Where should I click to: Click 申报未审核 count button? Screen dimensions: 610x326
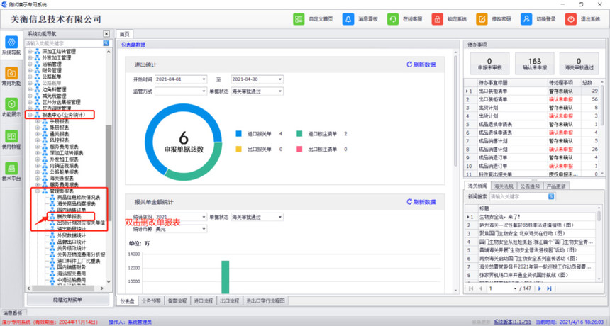click(x=489, y=63)
